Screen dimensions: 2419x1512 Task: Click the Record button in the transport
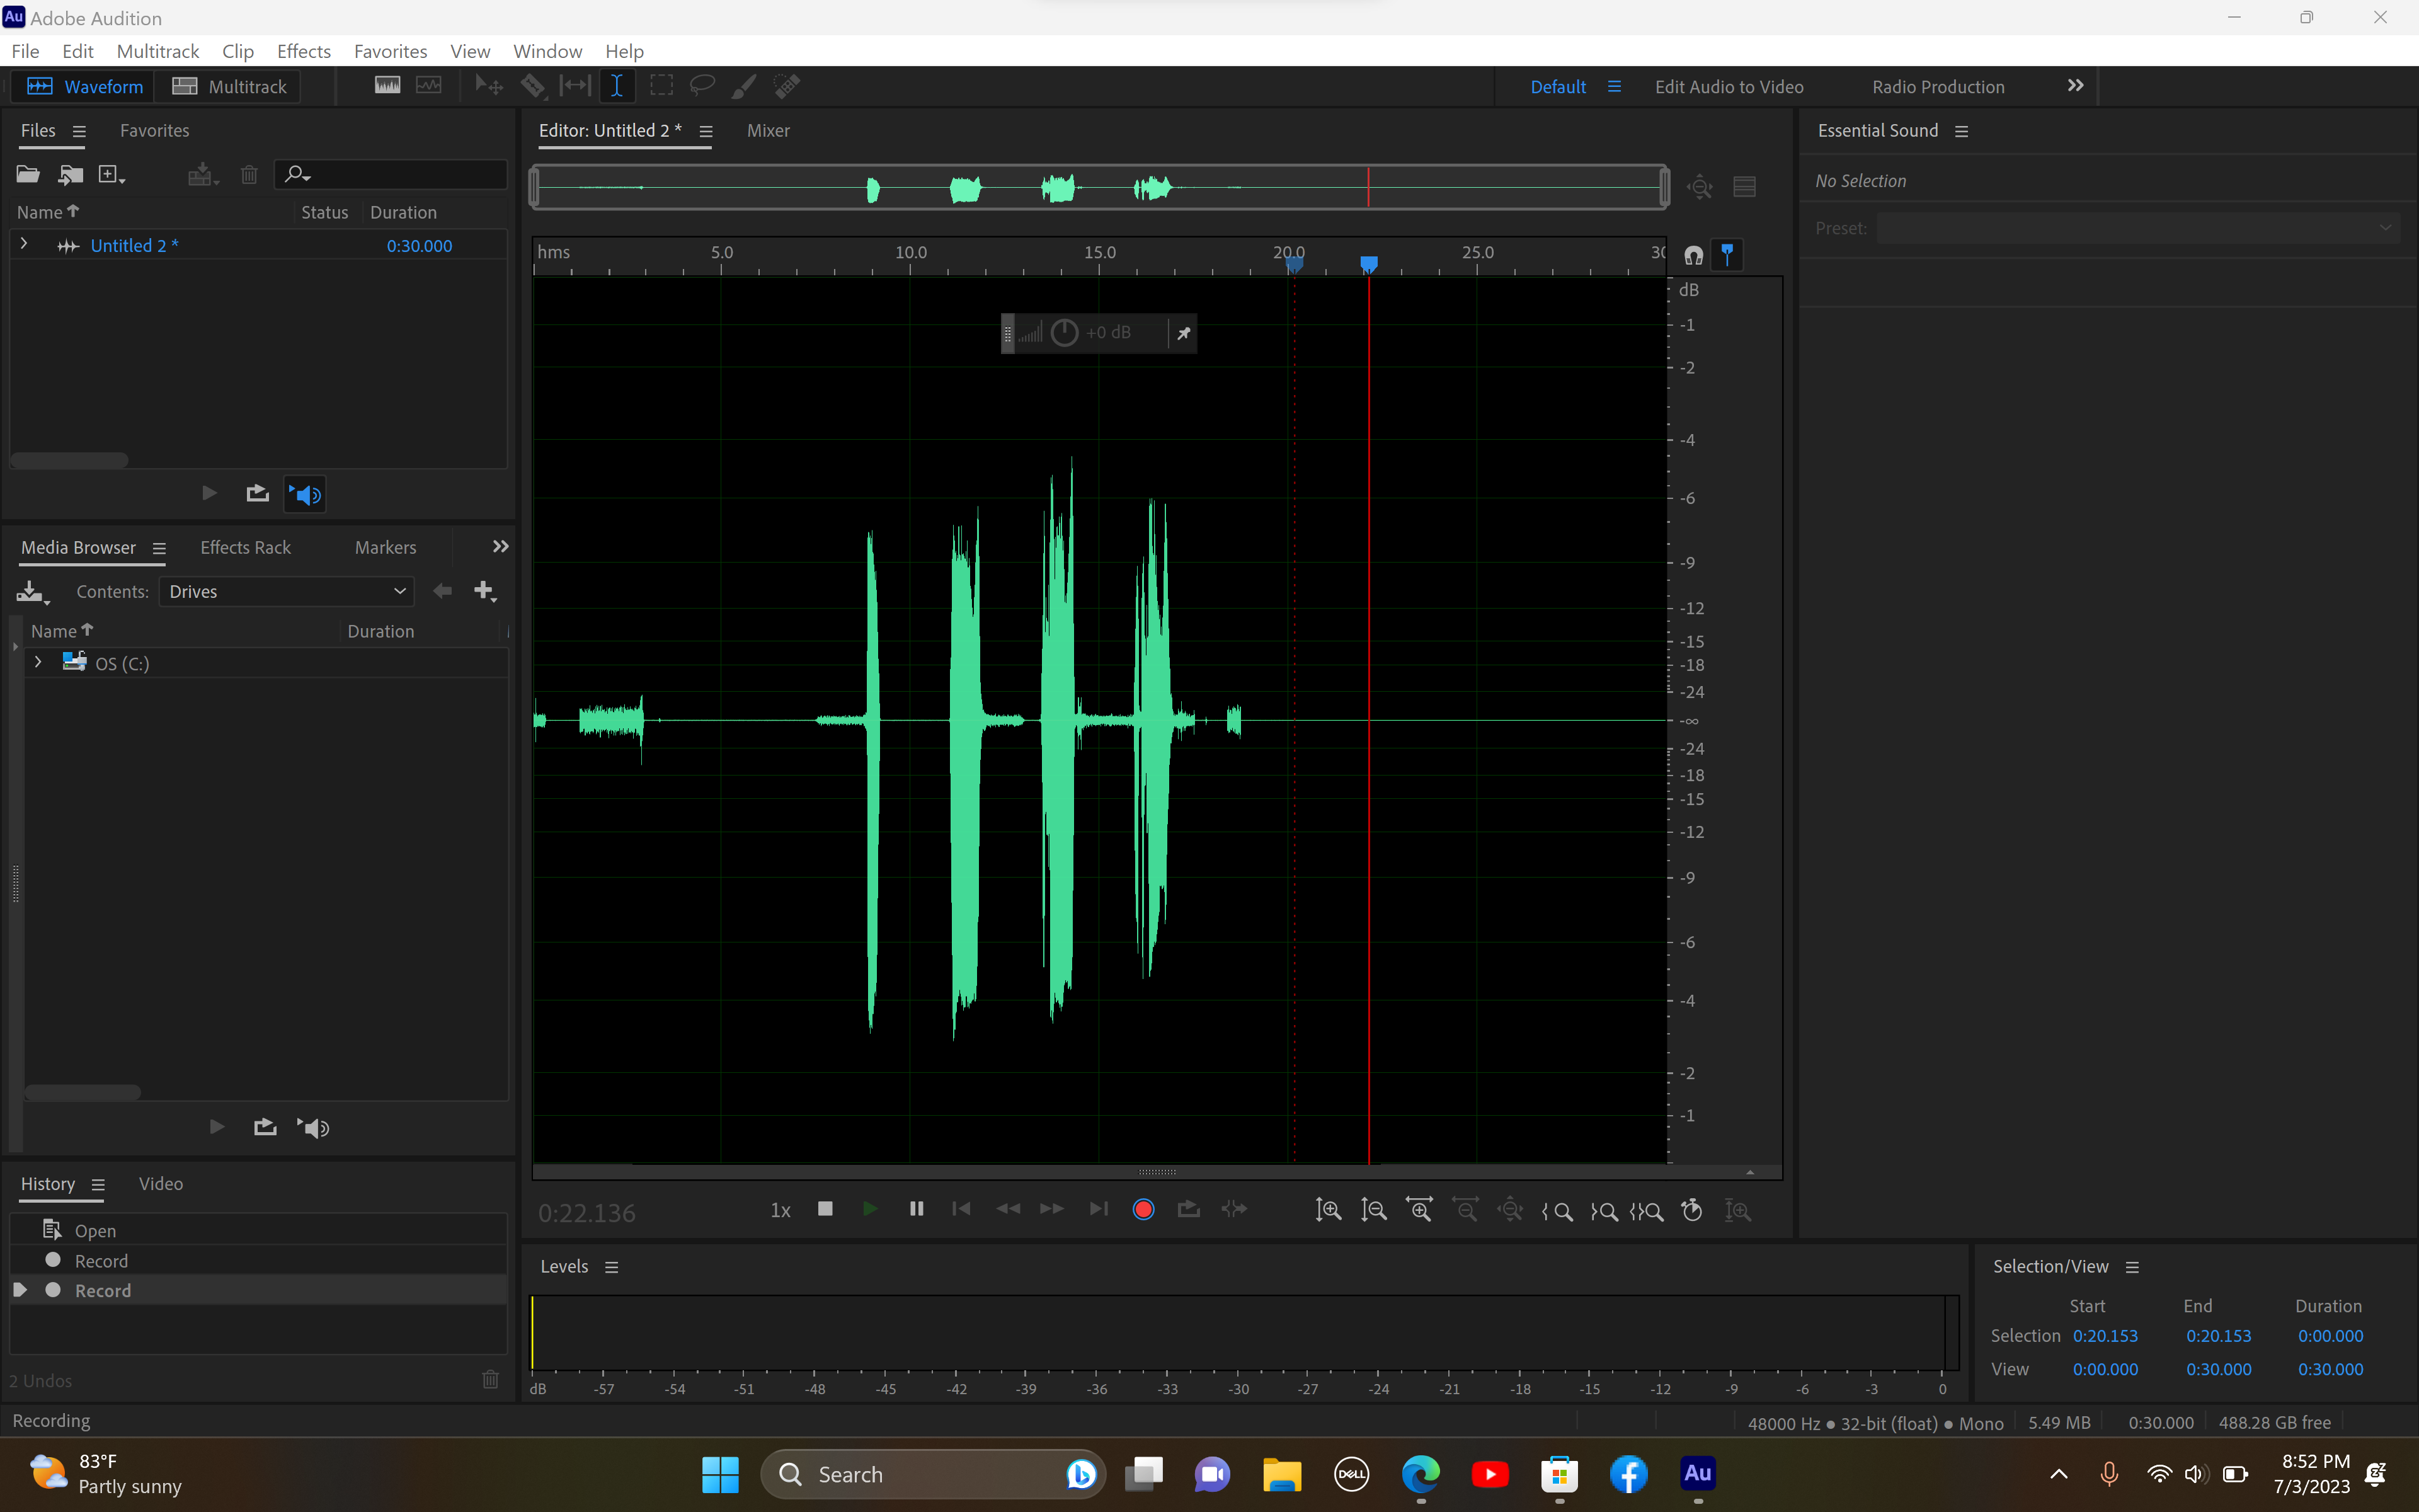[x=1143, y=1209]
